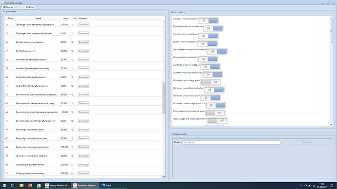Select value 60.000 of Environmental over-temperature protection
The image size is (337, 189).
pos(64,94)
